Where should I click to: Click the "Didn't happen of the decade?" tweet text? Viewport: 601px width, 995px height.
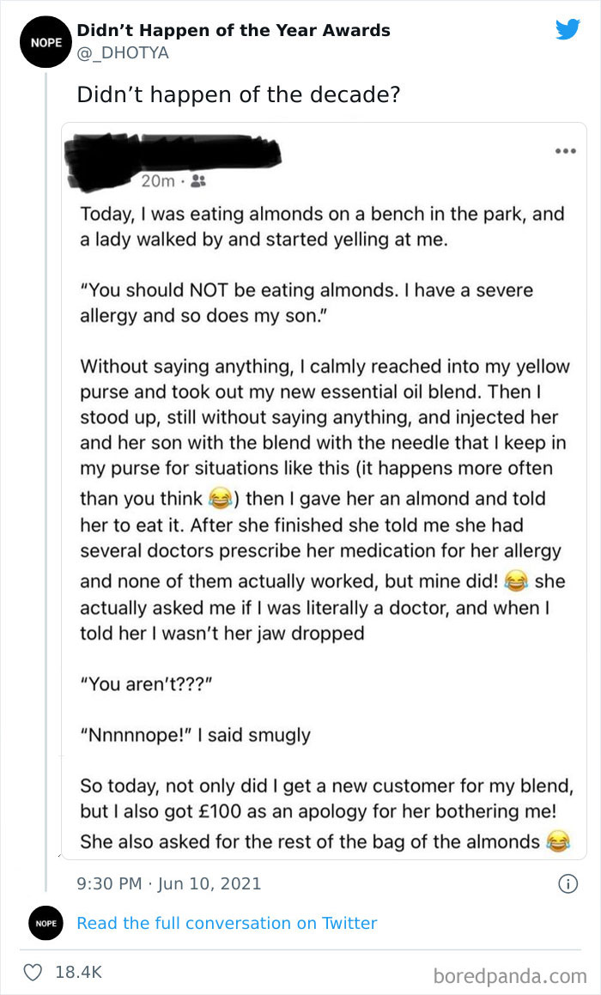point(238,94)
